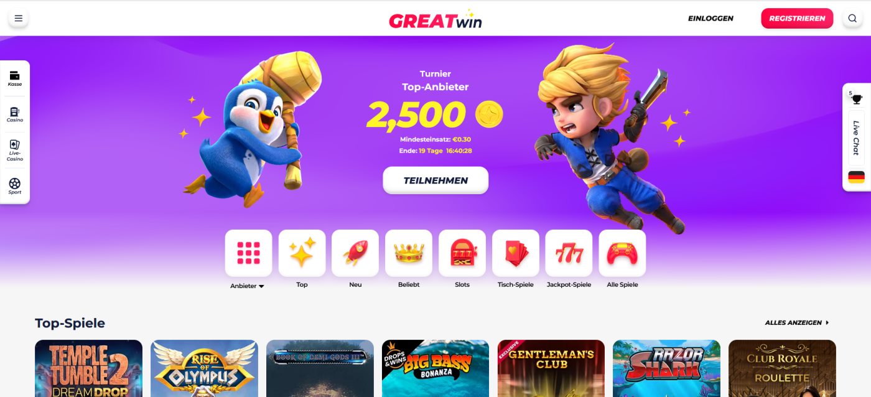
Task: Join the tournament with Teilnehmen button
Action: tap(435, 180)
